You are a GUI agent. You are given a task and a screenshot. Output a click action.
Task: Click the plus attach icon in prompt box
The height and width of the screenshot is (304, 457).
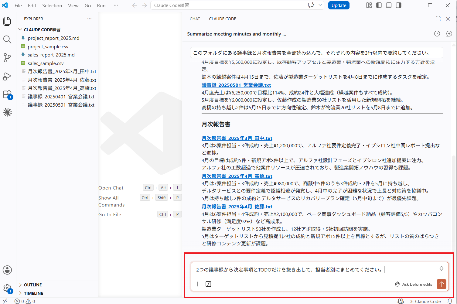pos(198,284)
